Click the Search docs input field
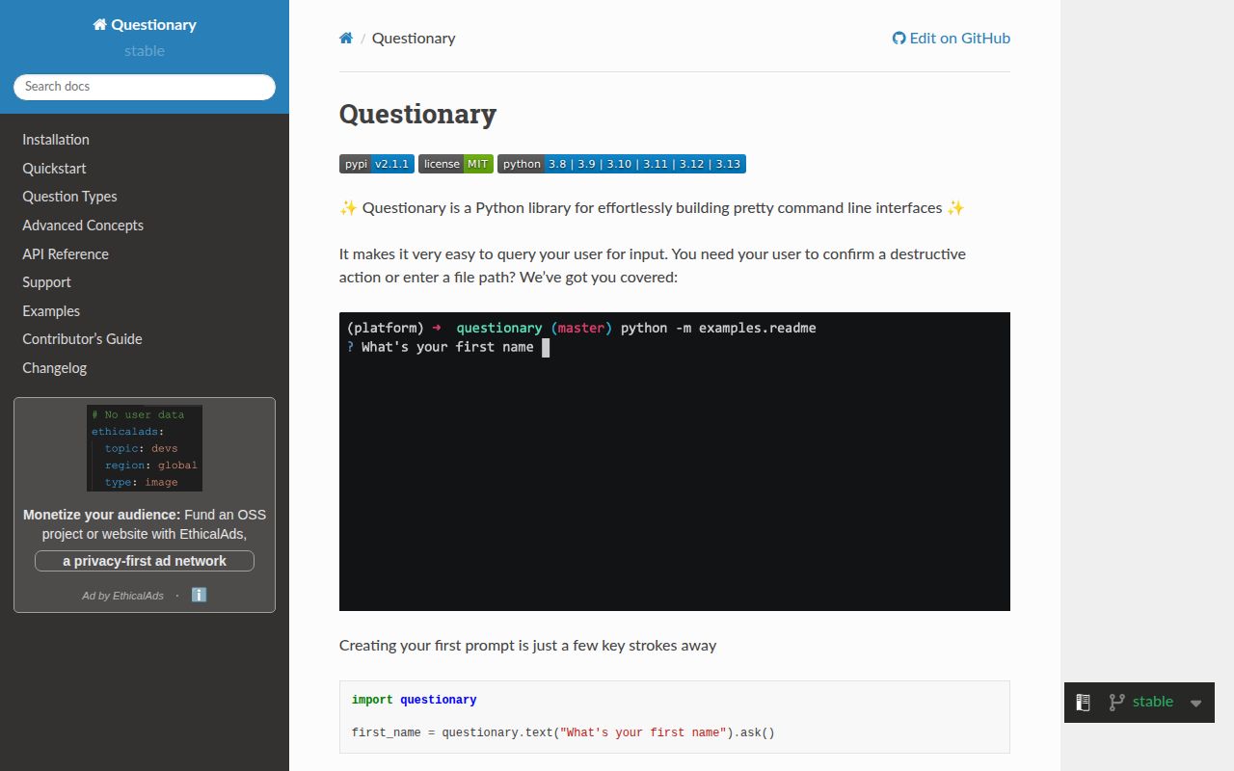Screen dimensions: 1234x771 145,87
